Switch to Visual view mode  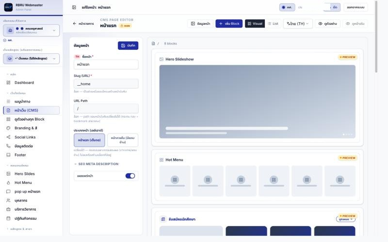click(x=255, y=23)
